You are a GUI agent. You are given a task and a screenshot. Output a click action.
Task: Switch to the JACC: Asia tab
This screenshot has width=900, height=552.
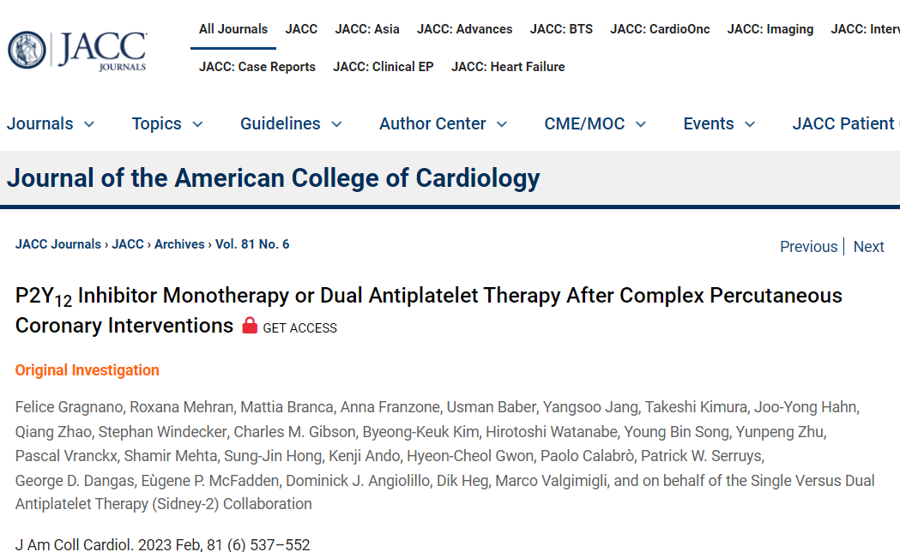click(367, 29)
